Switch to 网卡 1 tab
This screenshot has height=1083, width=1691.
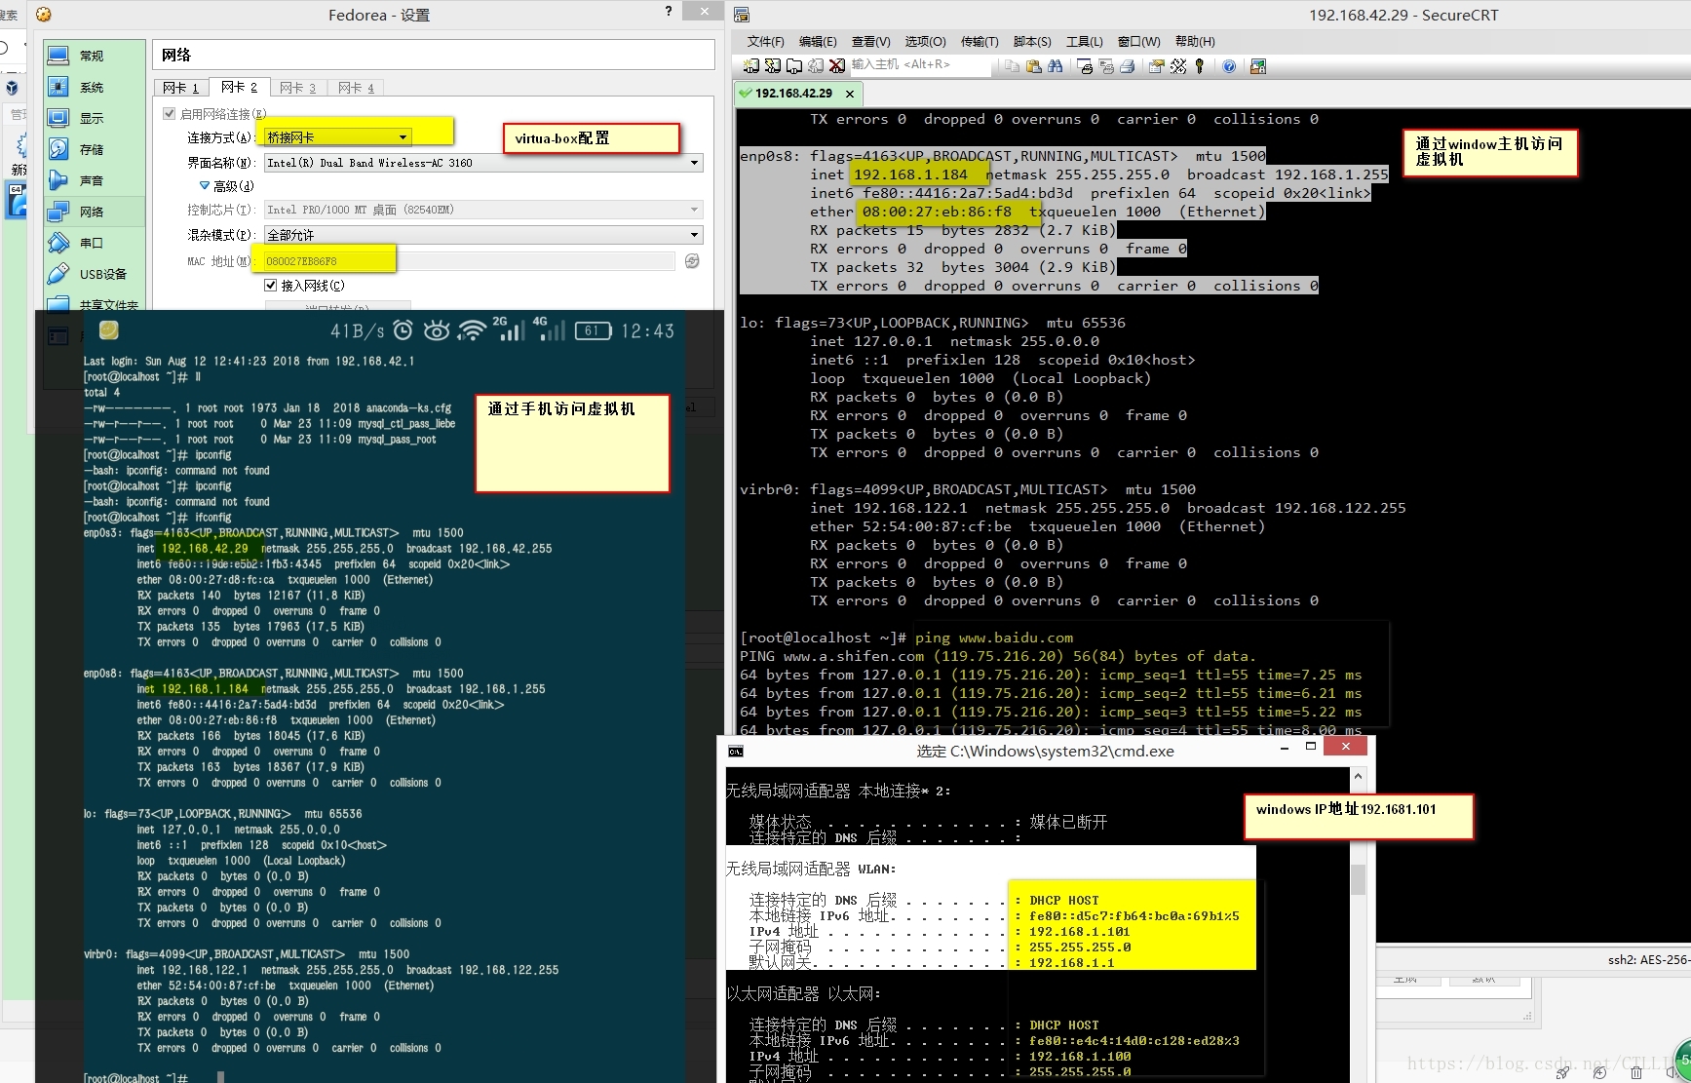(x=181, y=88)
